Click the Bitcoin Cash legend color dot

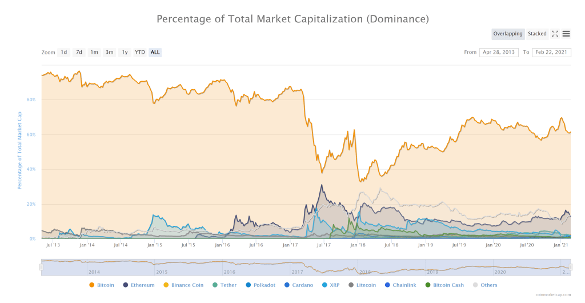[428, 285]
